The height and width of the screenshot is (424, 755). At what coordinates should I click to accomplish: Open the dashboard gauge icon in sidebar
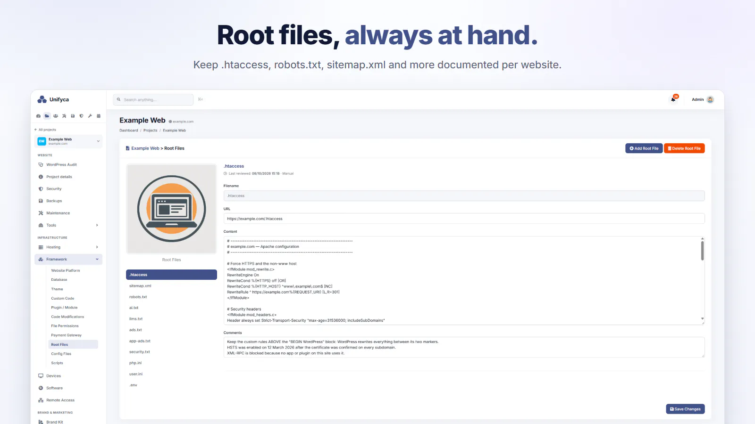tap(38, 116)
